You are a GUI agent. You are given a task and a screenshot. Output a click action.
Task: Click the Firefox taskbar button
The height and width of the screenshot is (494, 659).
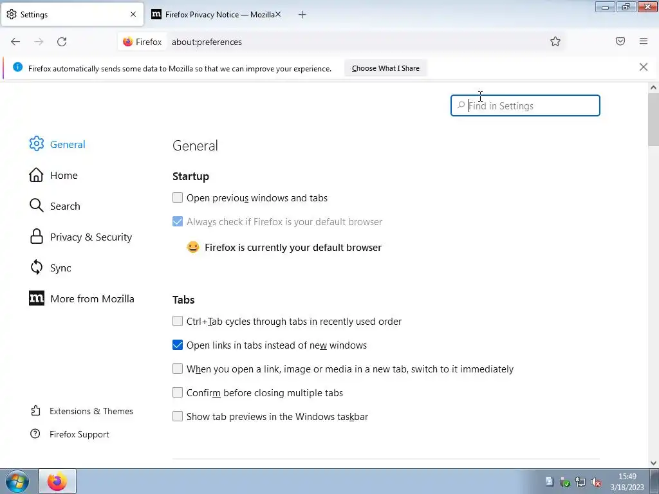pos(57,481)
